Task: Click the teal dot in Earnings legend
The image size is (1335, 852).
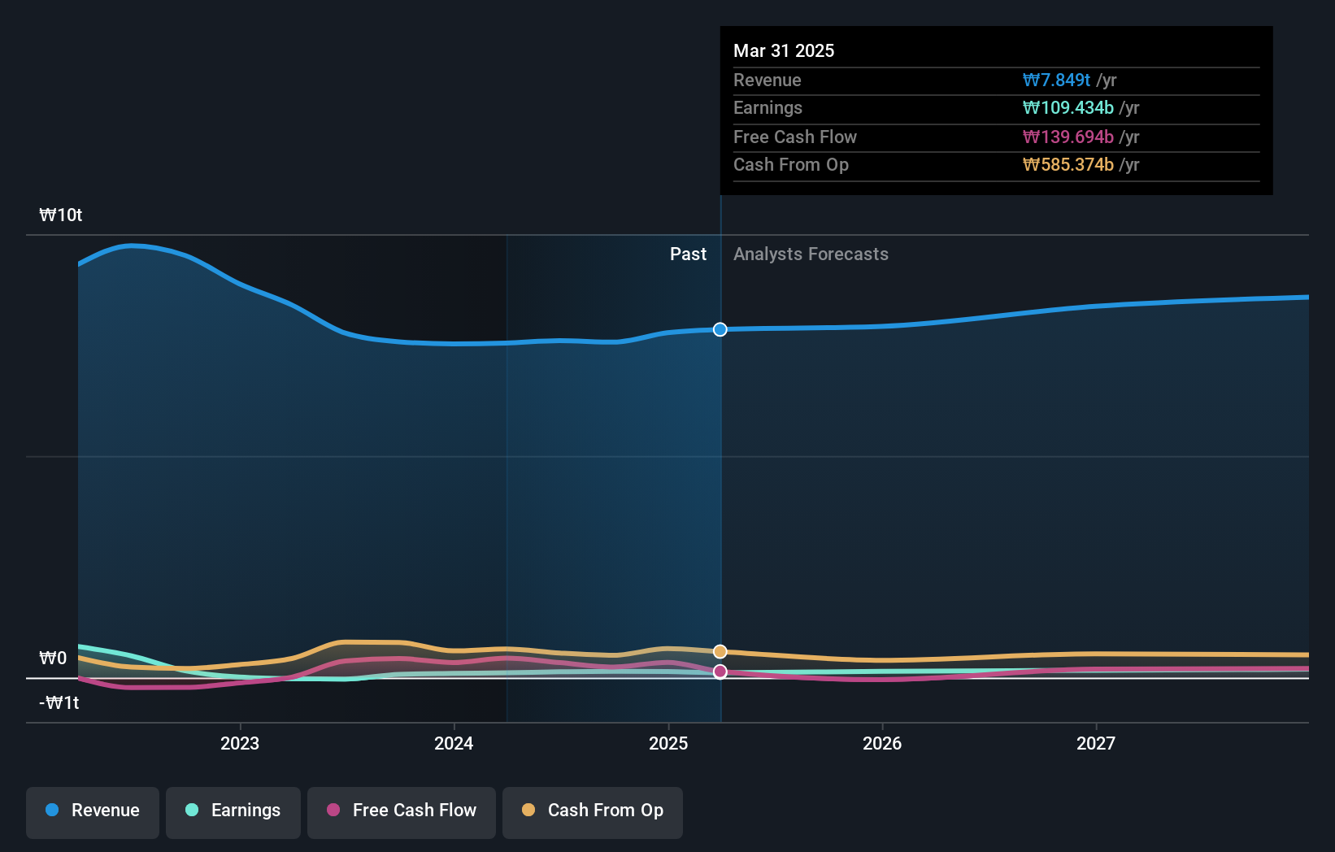Action: click(x=192, y=810)
